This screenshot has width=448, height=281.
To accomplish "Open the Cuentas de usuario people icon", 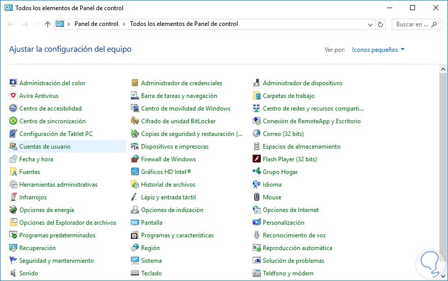I will click(x=13, y=146).
